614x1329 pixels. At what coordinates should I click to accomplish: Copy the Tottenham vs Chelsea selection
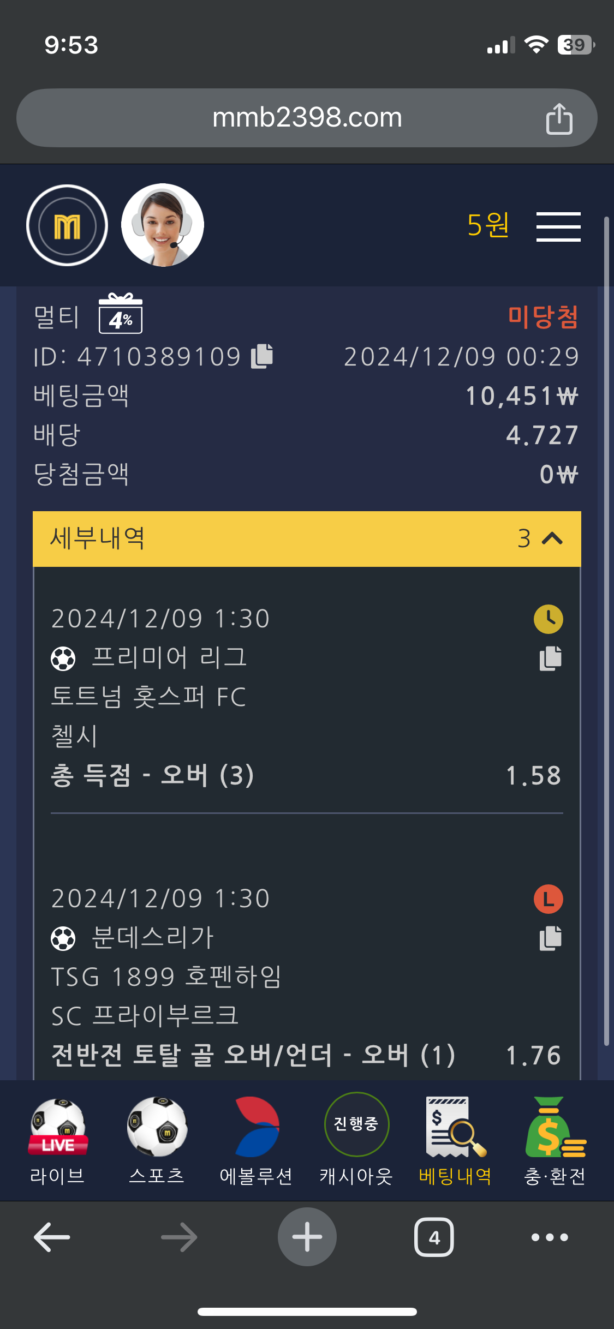point(550,658)
